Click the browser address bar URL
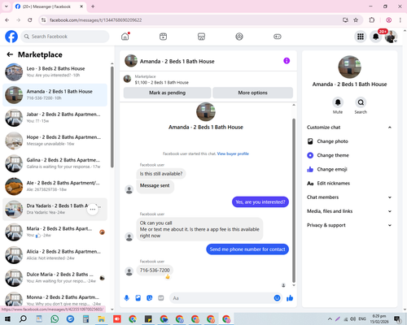Viewport: 407px width, 325px height. [x=95, y=20]
